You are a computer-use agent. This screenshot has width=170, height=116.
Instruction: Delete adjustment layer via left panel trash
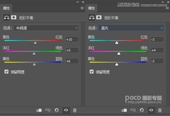point(75,110)
